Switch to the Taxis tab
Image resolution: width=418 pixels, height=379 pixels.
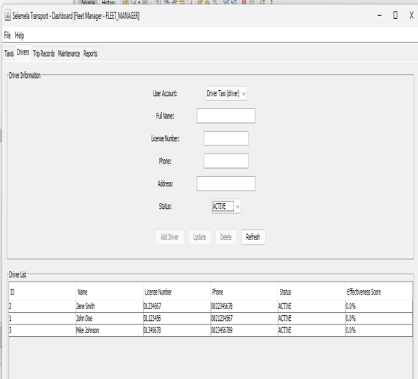[9, 54]
